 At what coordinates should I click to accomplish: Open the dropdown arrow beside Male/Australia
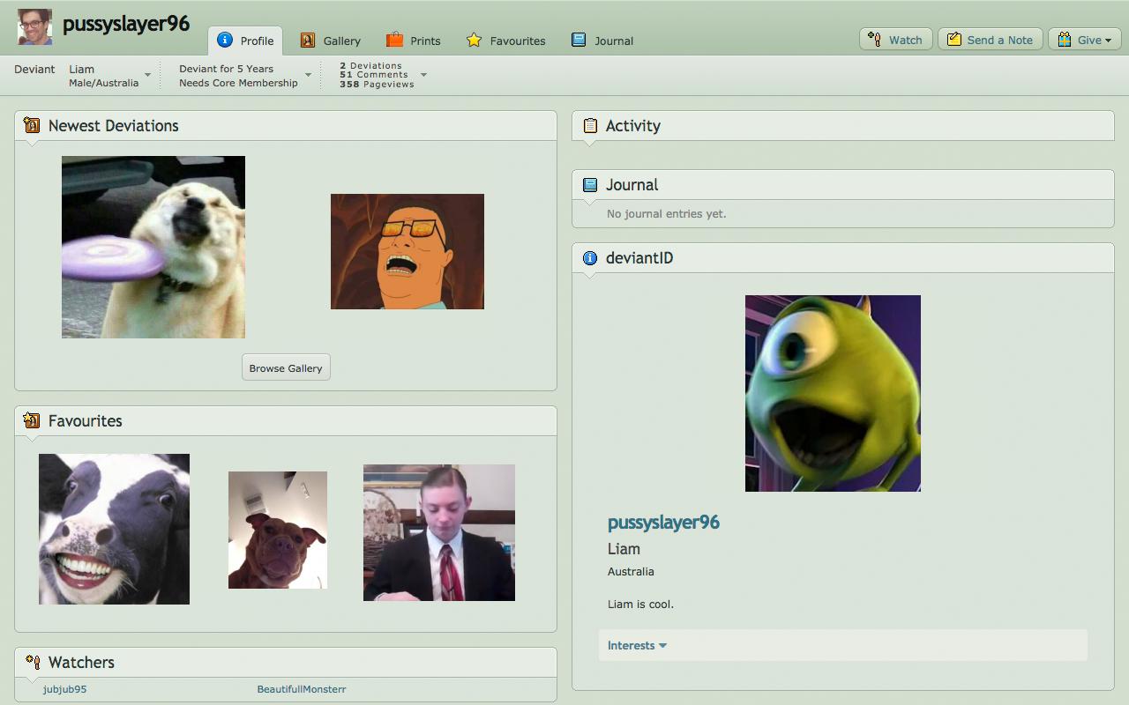point(147,76)
